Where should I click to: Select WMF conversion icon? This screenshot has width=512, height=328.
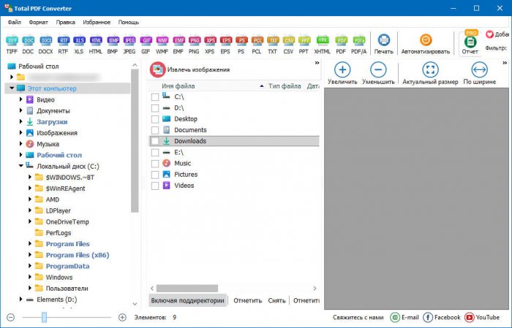tap(162, 41)
